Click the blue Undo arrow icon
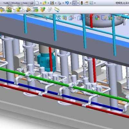This screenshot has height=129, width=129. pos(67,3)
